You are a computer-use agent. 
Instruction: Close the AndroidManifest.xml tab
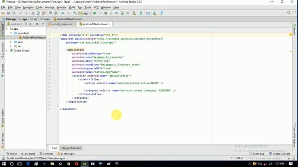click(x=110, y=24)
